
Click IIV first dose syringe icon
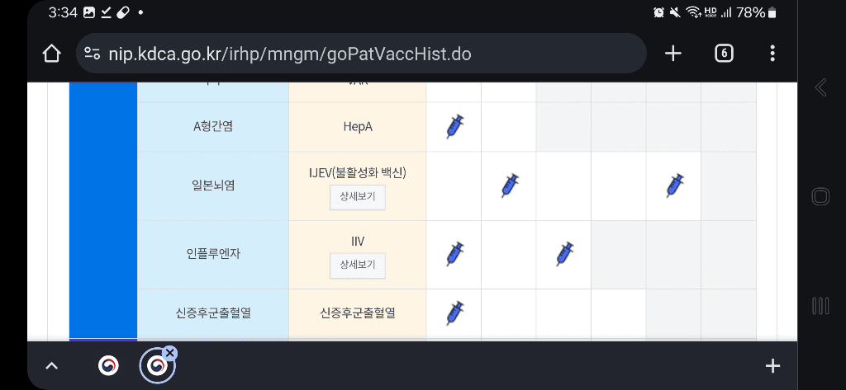454,254
